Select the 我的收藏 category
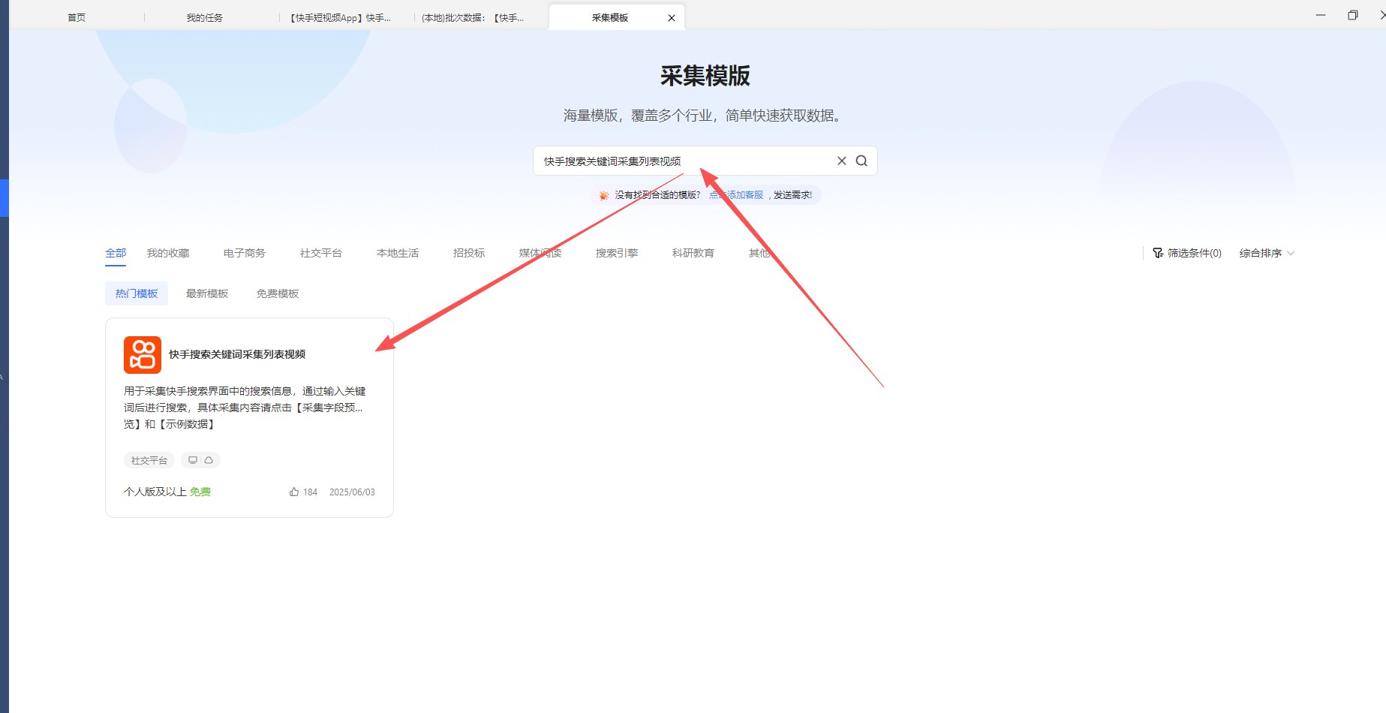Screen dimensions: 1386x713 click(168, 253)
